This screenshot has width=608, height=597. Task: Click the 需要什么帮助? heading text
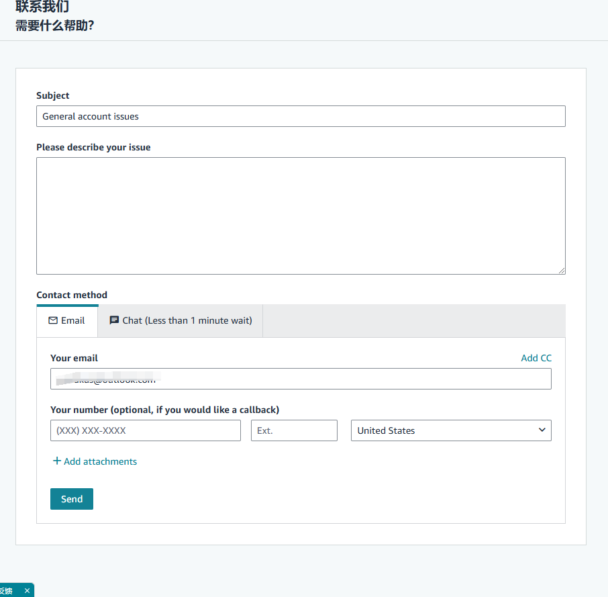pyautogui.click(x=54, y=26)
